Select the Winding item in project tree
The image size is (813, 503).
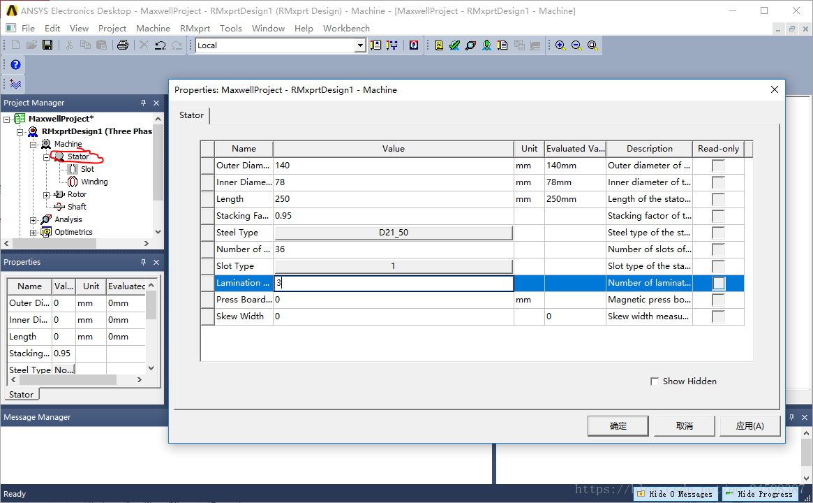[x=94, y=182]
